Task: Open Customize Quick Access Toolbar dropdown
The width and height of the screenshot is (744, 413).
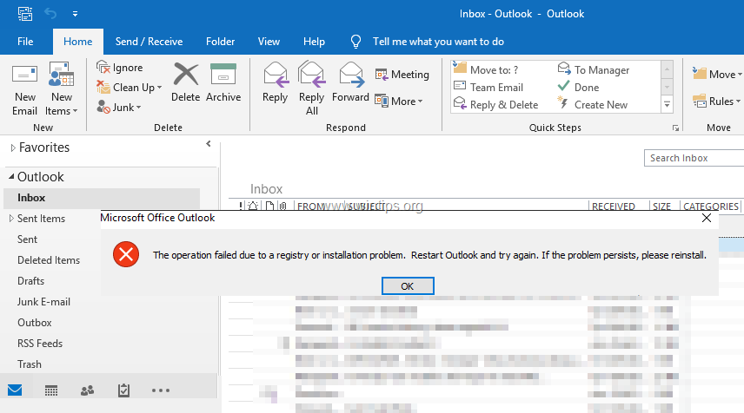Action: tap(75, 14)
